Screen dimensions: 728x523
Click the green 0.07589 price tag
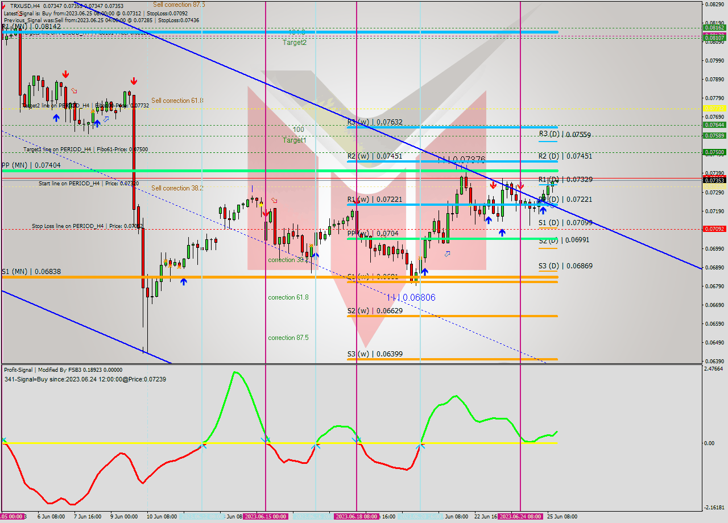(714, 136)
